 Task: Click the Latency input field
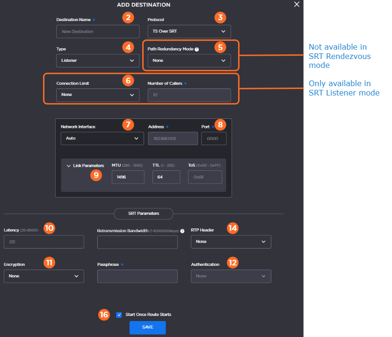click(x=44, y=242)
